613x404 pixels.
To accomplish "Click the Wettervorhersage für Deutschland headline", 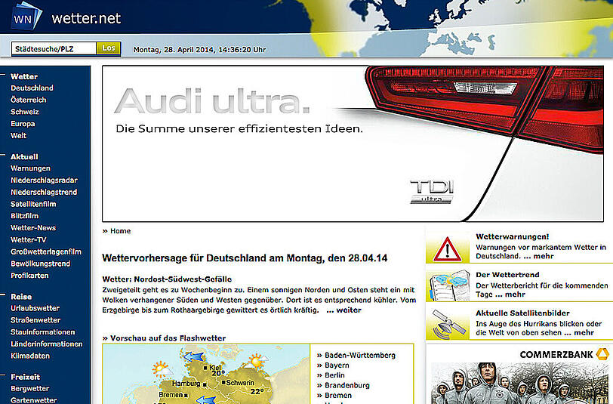I will (245, 258).
